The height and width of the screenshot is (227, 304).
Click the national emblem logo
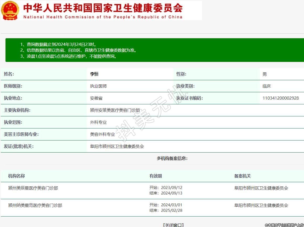pos(10,10)
